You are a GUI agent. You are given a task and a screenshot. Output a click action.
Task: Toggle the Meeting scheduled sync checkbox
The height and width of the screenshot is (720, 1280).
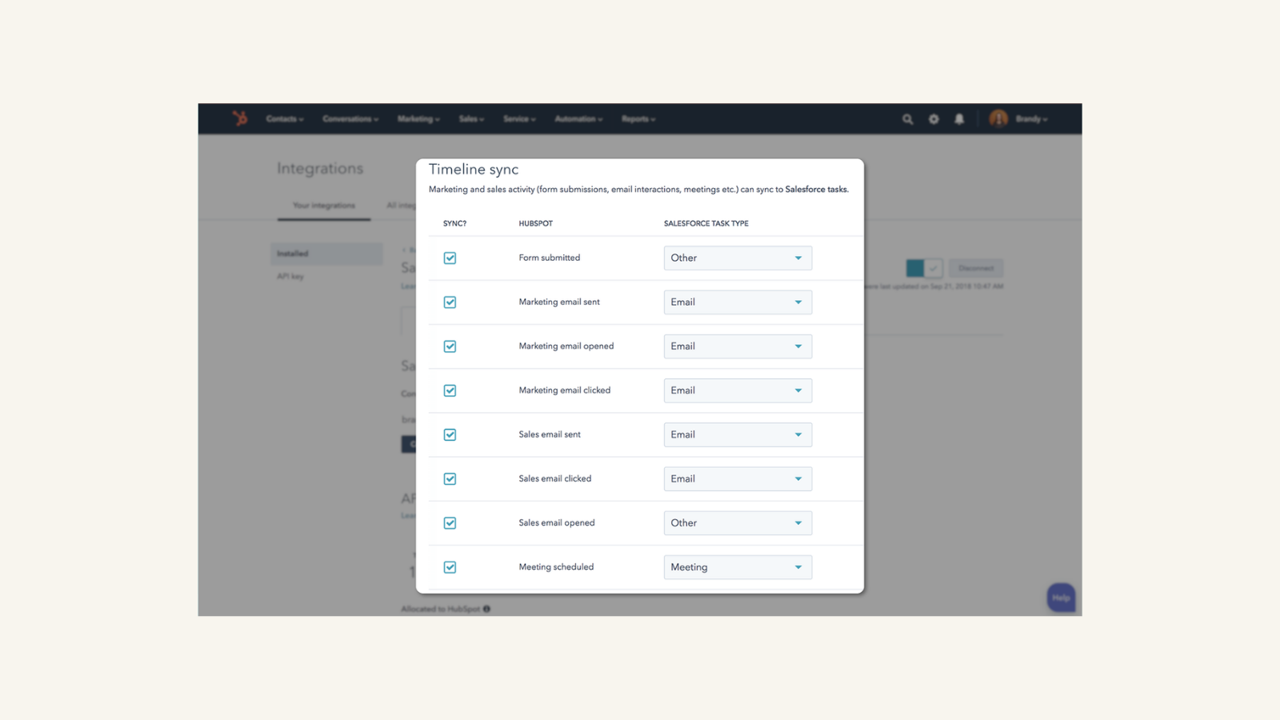tap(450, 566)
